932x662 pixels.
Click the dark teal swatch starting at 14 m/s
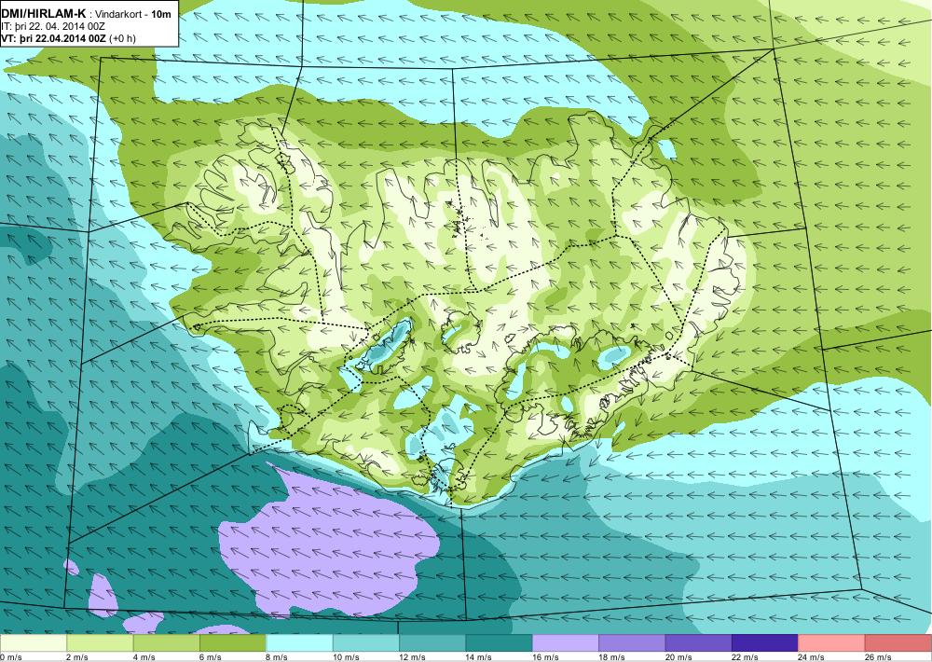point(500,643)
